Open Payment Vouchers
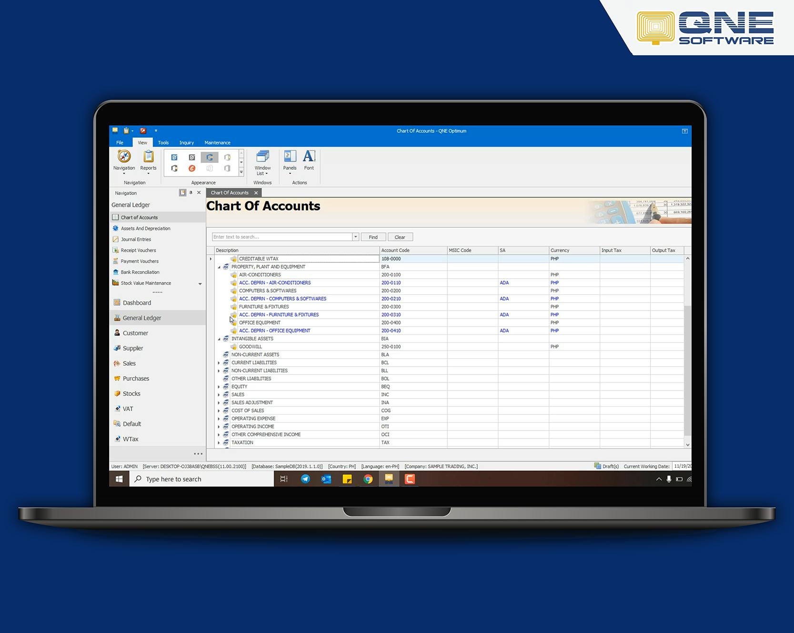Image resolution: width=794 pixels, height=633 pixels. point(140,261)
